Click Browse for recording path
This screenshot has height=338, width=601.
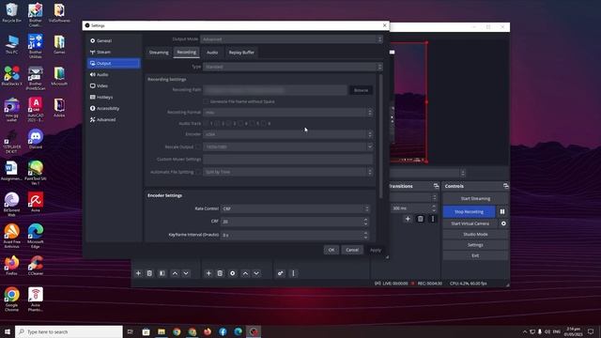pos(361,90)
